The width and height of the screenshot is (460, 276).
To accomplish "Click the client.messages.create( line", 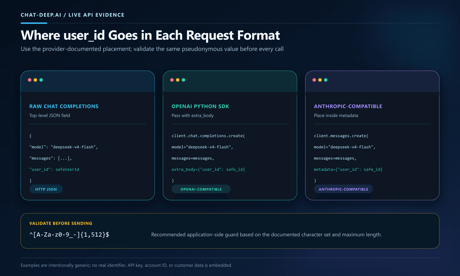I will click(341, 136).
